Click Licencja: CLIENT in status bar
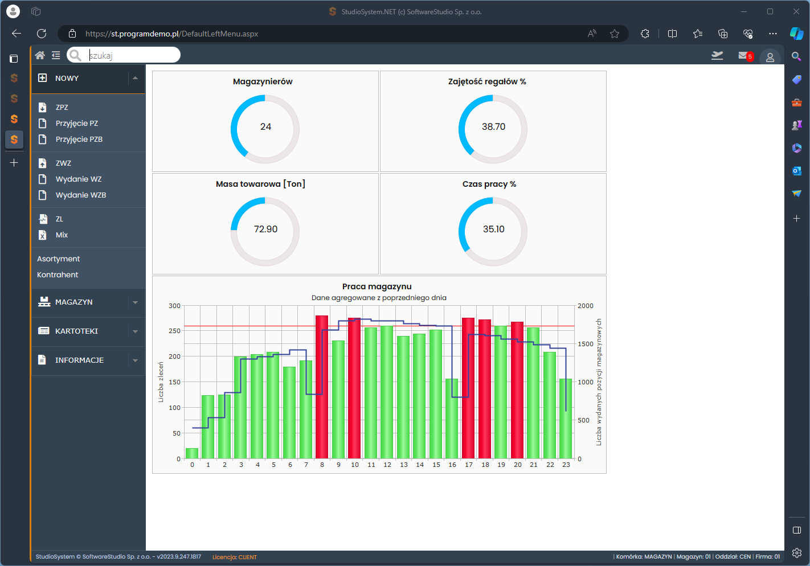This screenshot has width=810, height=566. 235,557
